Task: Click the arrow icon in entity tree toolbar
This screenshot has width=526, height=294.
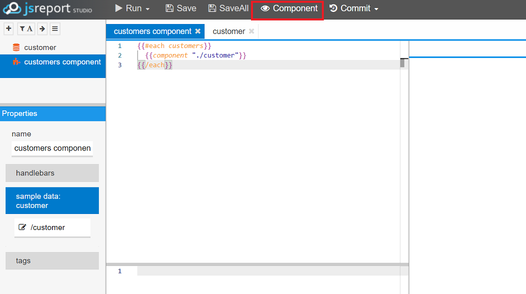Action: [x=42, y=29]
